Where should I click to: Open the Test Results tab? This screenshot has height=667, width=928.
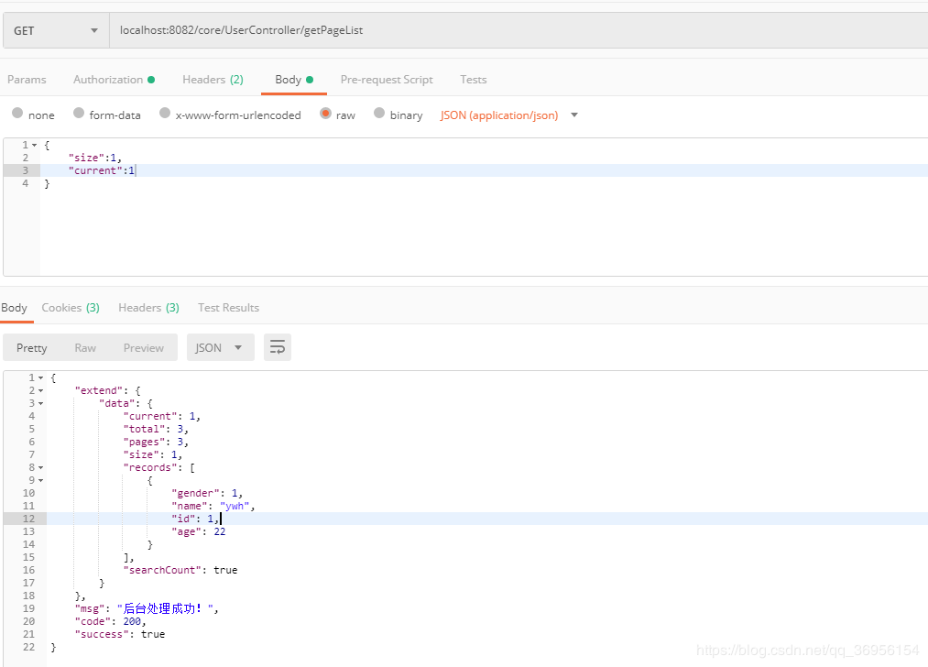click(x=228, y=308)
